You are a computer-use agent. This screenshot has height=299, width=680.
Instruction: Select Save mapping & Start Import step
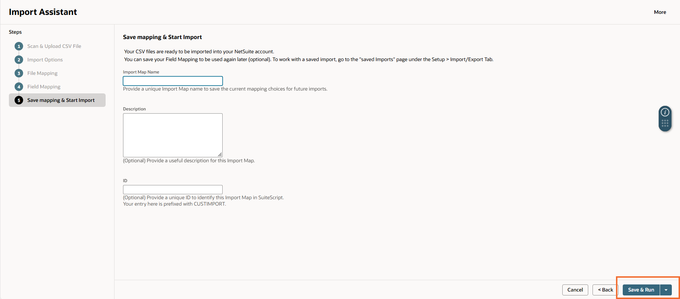(x=57, y=100)
